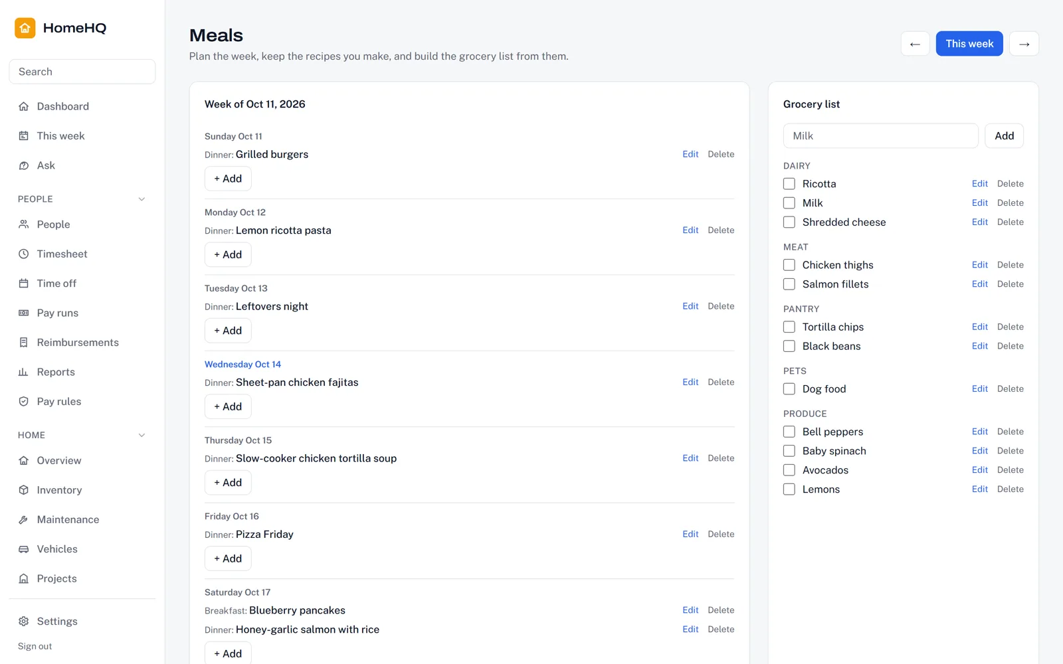
Task: Click the This week calendar icon
Action: tap(24, 136)
